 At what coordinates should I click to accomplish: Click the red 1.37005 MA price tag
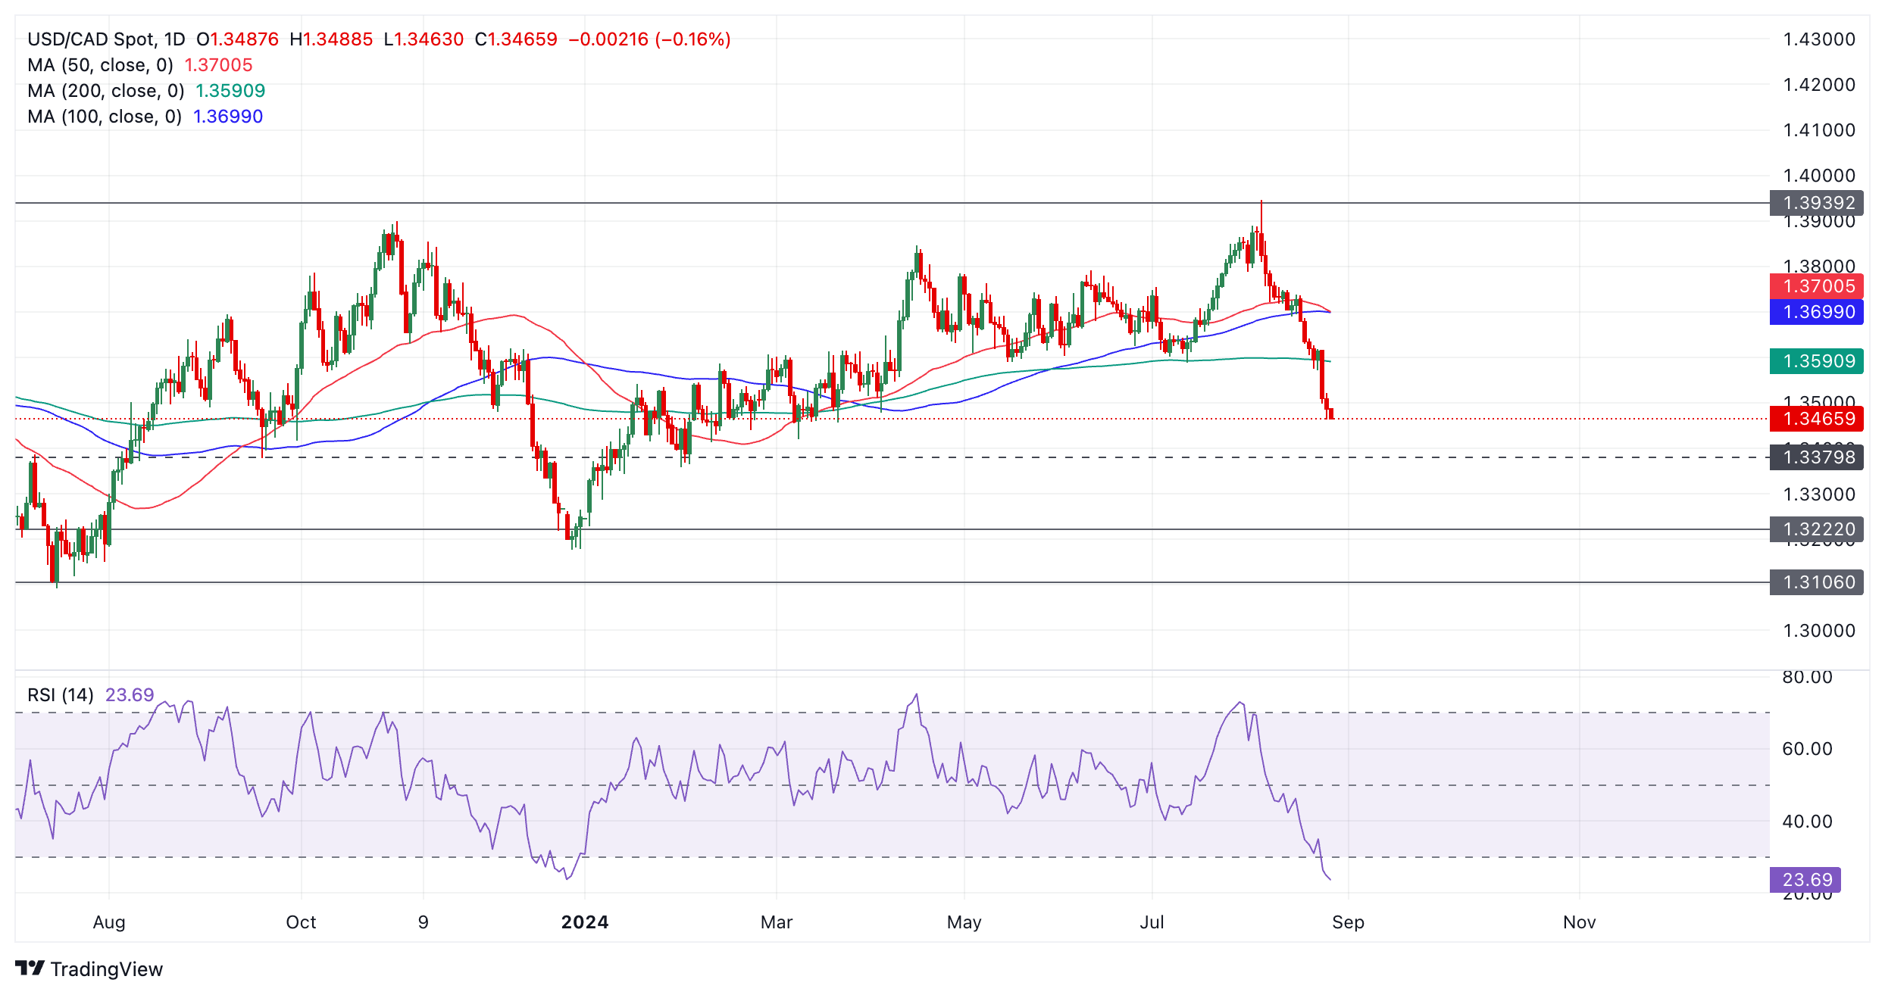1816,286
